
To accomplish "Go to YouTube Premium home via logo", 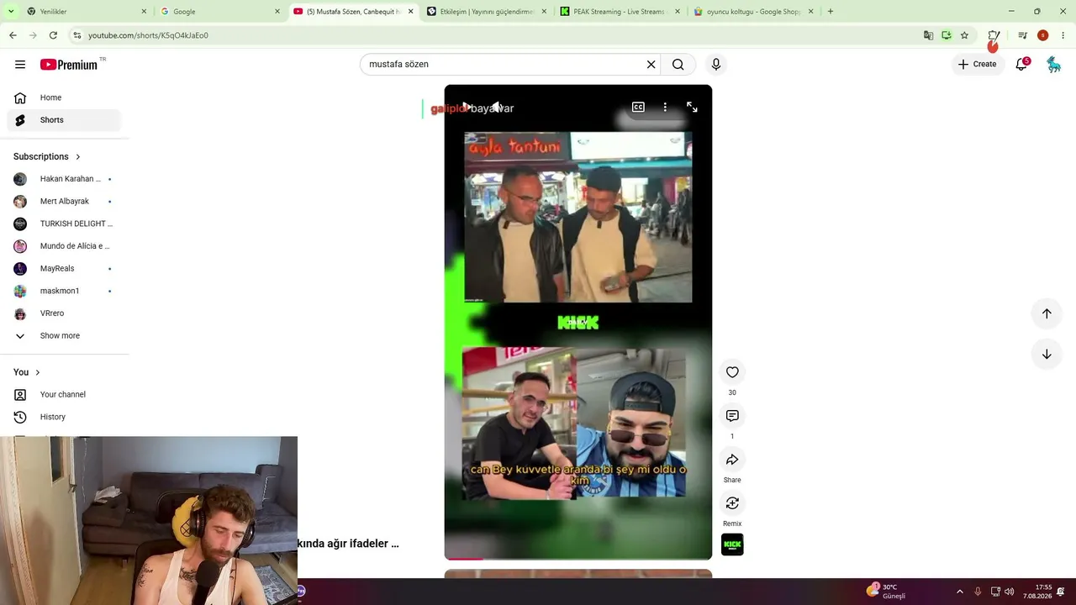I will click(x=69, y=65).
